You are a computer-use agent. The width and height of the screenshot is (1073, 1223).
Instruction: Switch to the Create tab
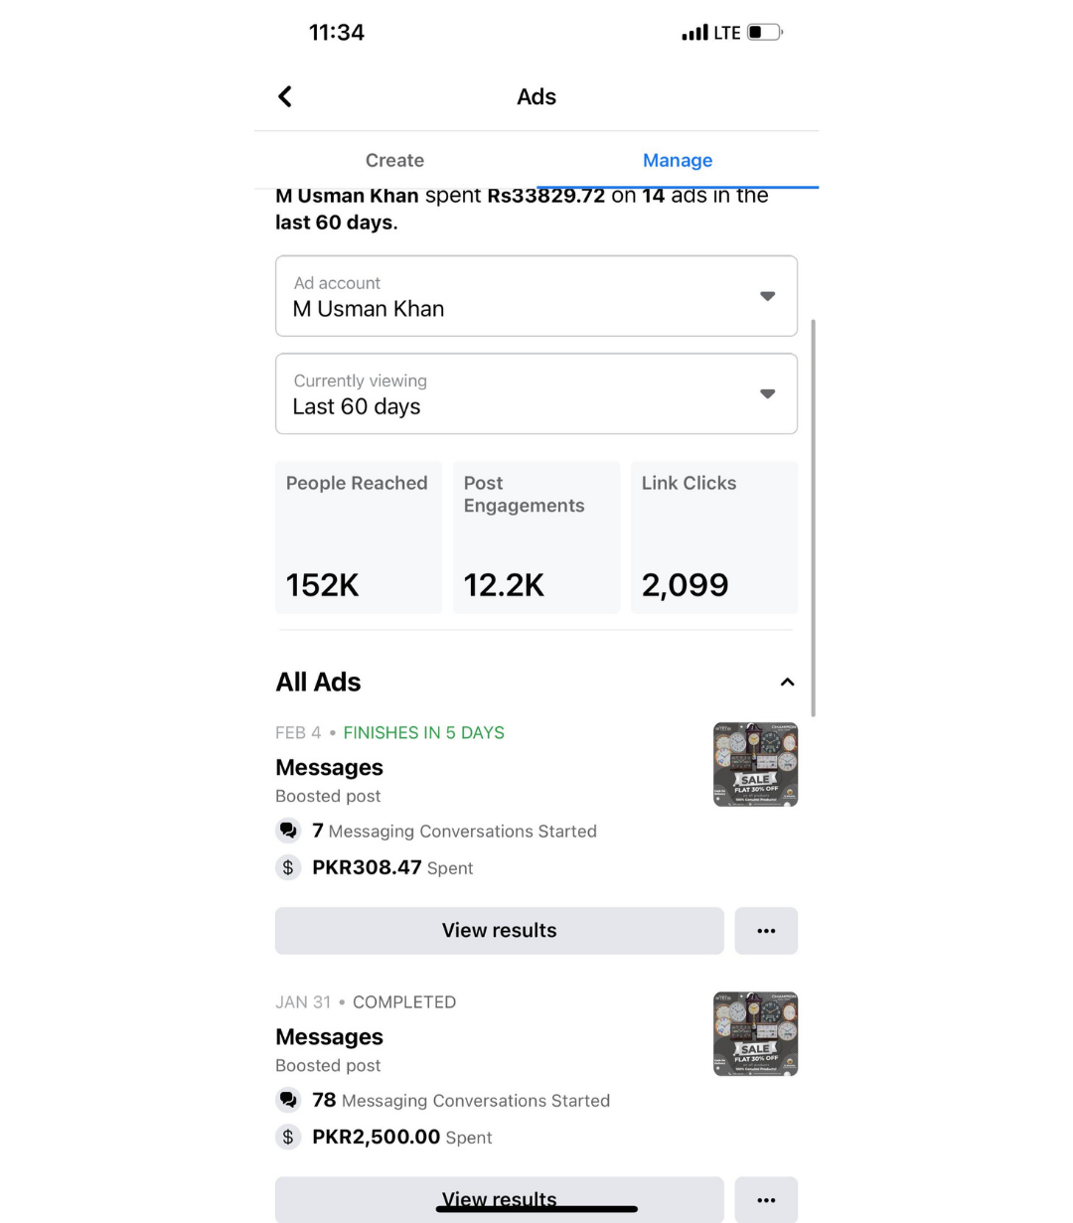coord(394,160)
